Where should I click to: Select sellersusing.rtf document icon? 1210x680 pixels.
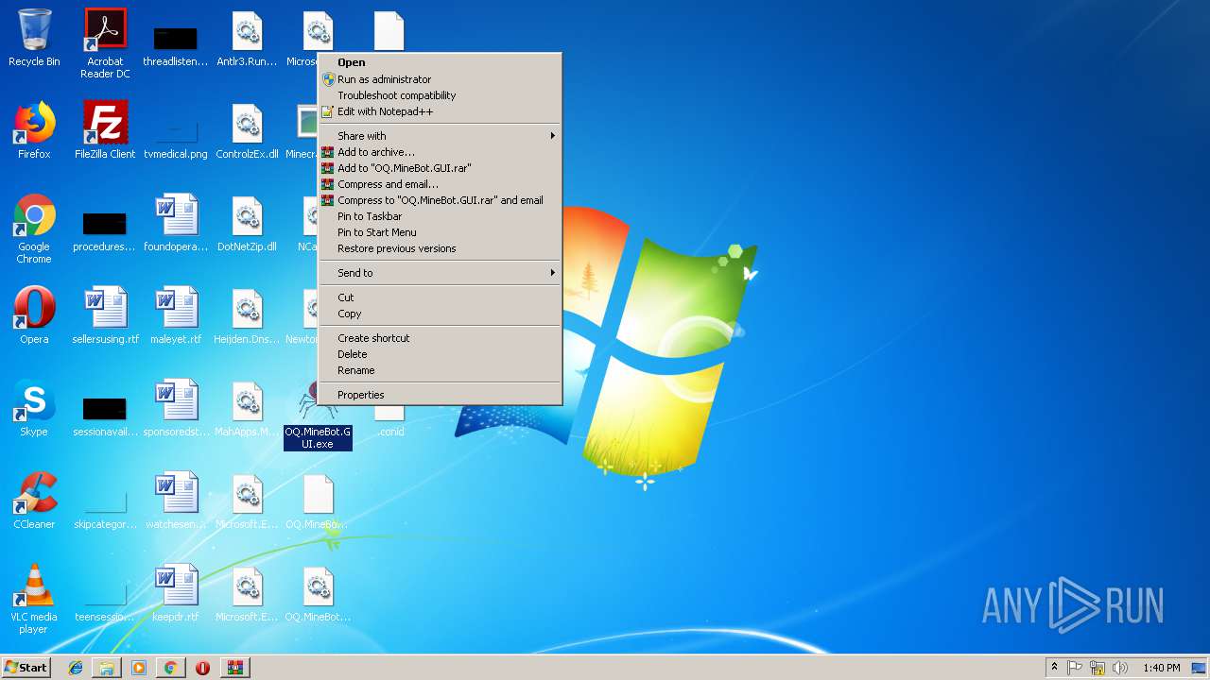(105, 315)
